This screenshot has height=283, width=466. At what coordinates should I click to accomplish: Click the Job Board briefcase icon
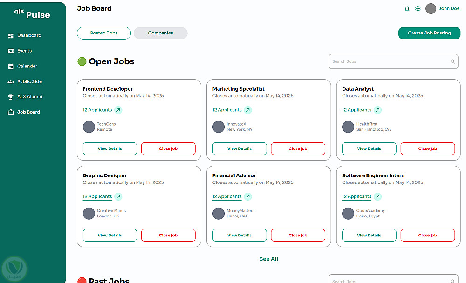11,113
